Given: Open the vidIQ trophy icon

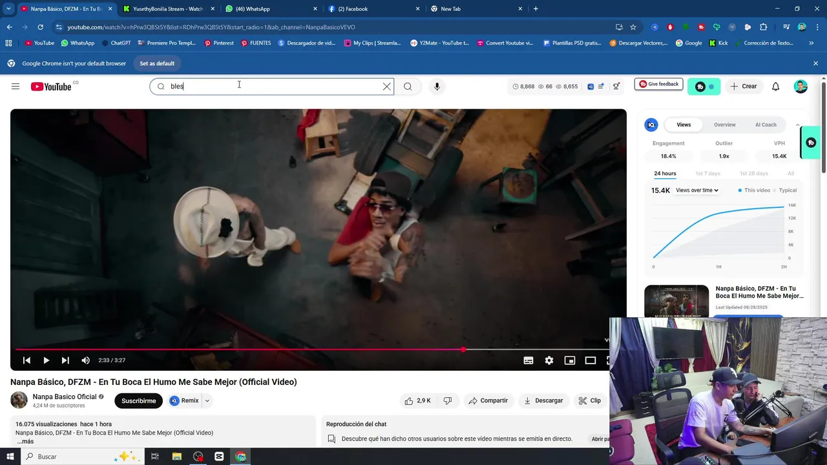Looking at the screenshot, I should (616, 87).
